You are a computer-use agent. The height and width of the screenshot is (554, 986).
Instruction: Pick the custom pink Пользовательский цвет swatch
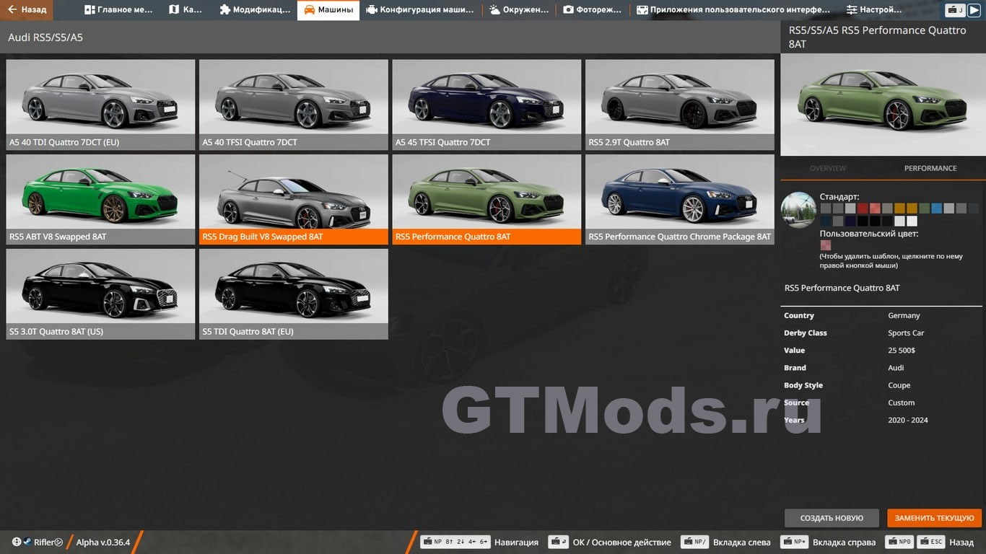coord(826,245)
